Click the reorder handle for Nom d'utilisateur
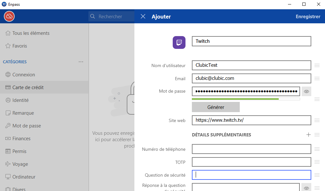325x191 pixels. [317, 65]
